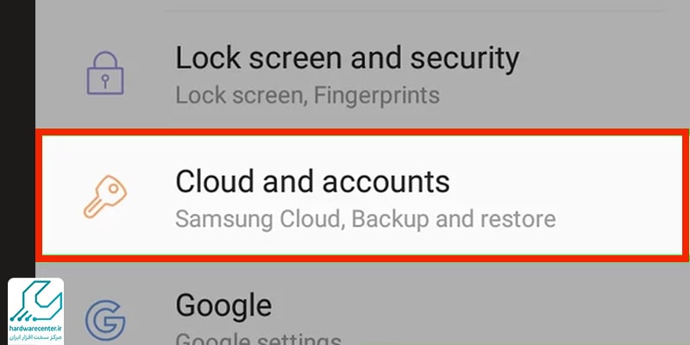Select the 'Lock screen, Fingerprints' subtitle
This screenshot has height=345, width=690.
(x=307, y=96)
